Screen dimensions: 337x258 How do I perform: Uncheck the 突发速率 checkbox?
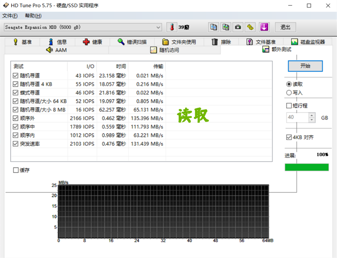[16, 144]
